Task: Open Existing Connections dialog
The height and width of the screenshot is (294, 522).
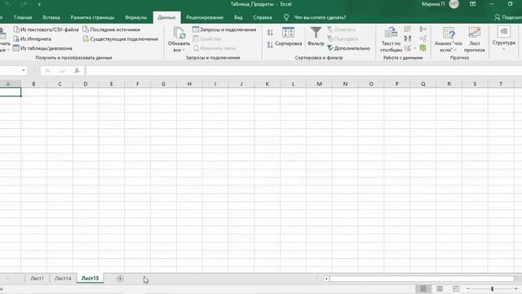Action: pyautogui.click(x=120, y=39)
